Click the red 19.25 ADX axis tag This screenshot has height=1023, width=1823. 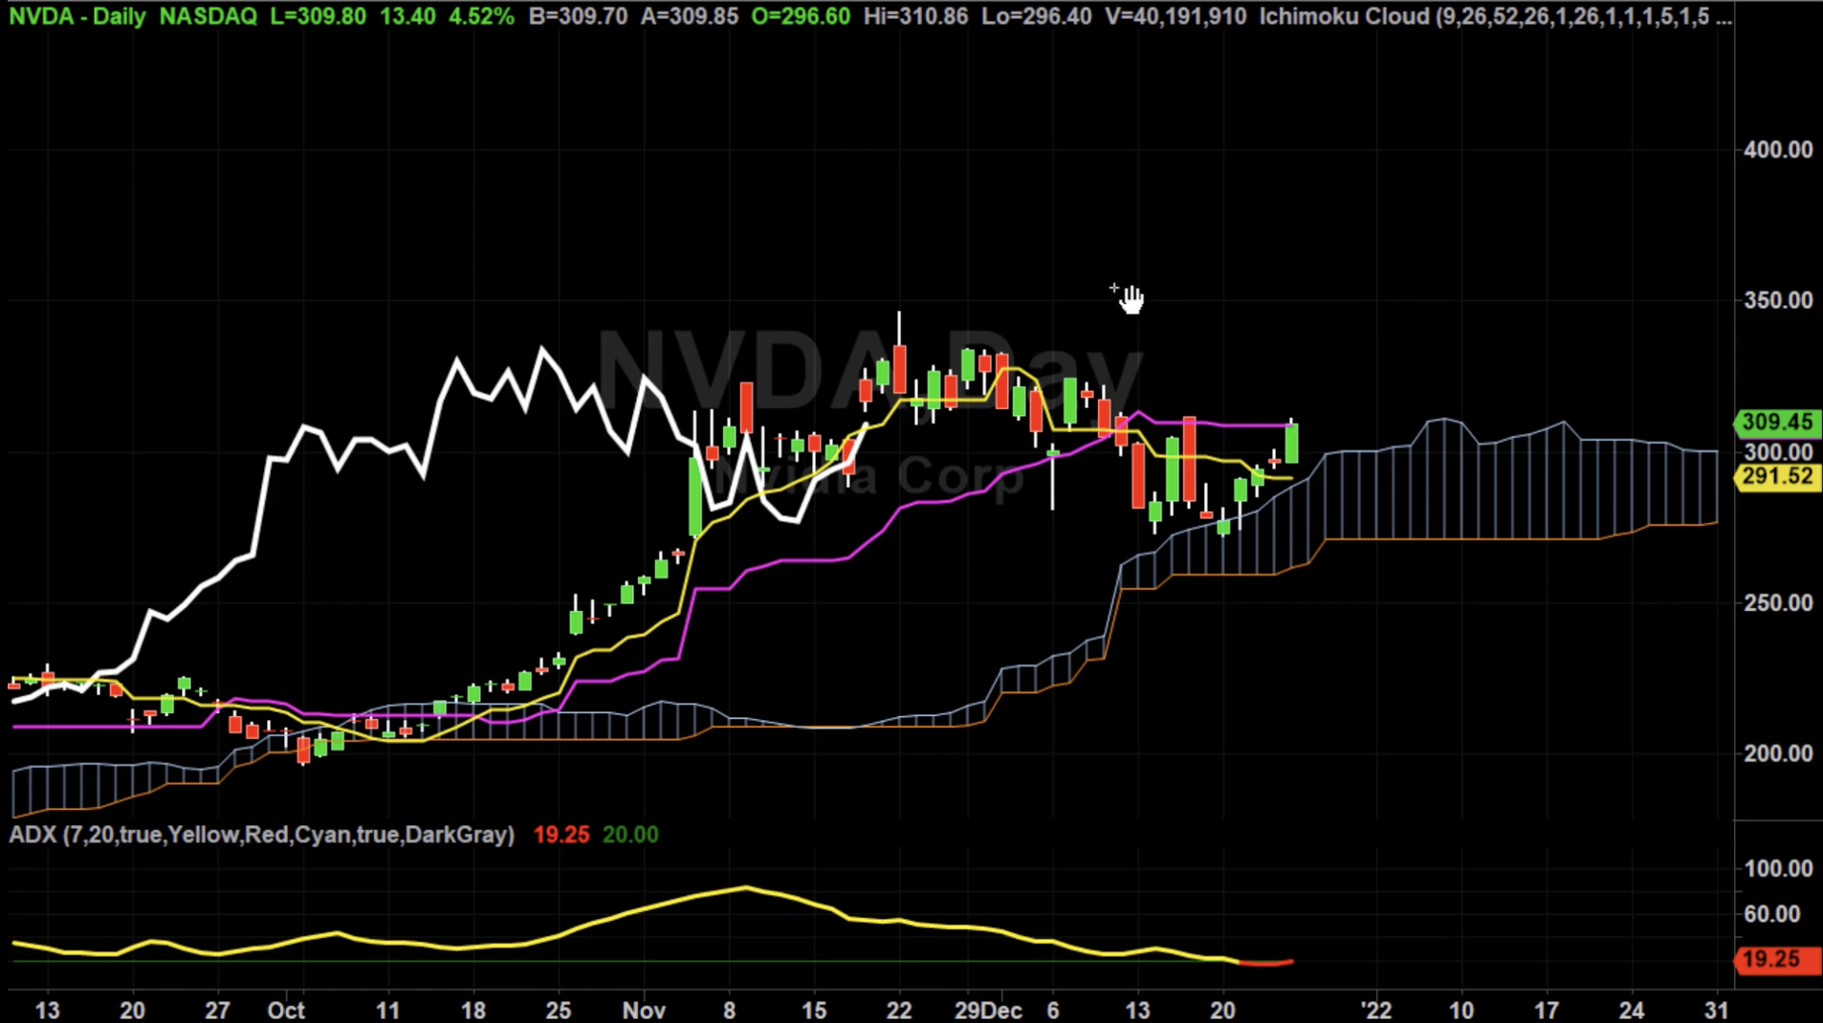coord(1777,960)
